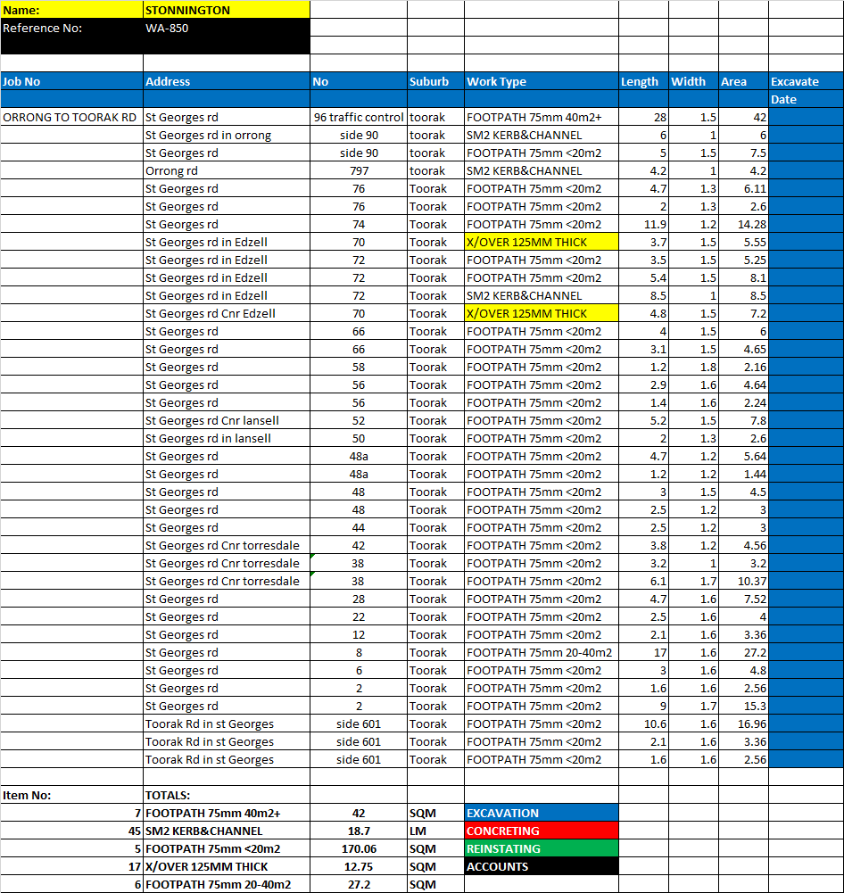The width and height of the screenshot is (844, 893).
Task: Select the STONNINGTON name cell
Action: click(226, 10)
